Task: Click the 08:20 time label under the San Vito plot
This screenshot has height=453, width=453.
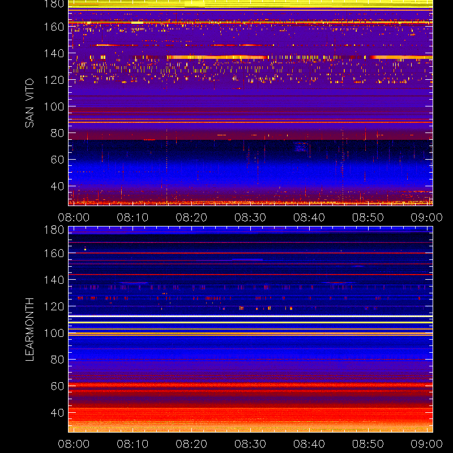Action: 191,217
